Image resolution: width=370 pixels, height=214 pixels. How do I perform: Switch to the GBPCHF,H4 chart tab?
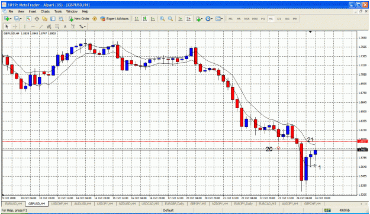pos(313,203)
